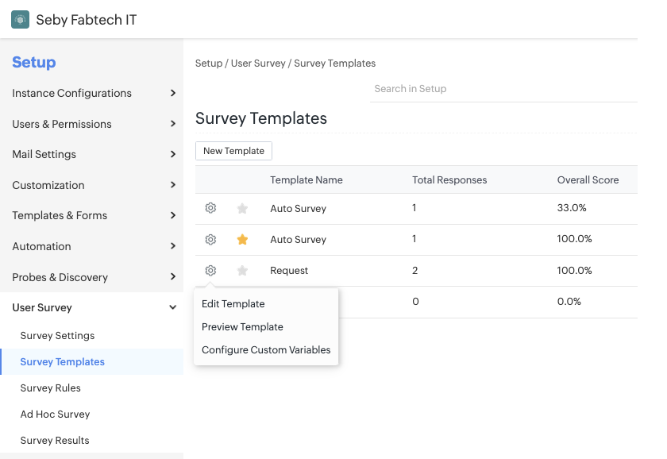667x459 pixels.
Task: Open gear menu for first Auto Survey row
Action: point(210,208)
